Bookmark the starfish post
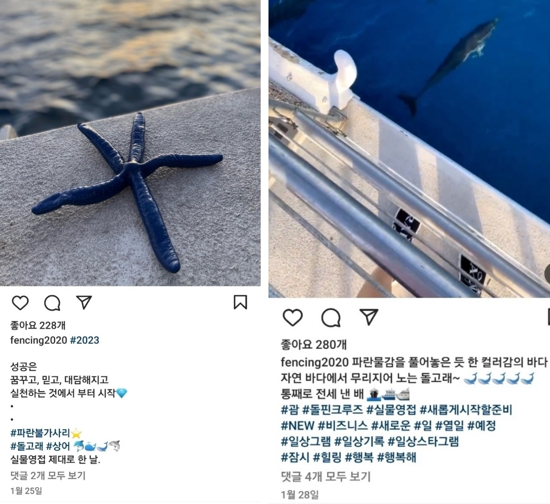 point(240,303)
